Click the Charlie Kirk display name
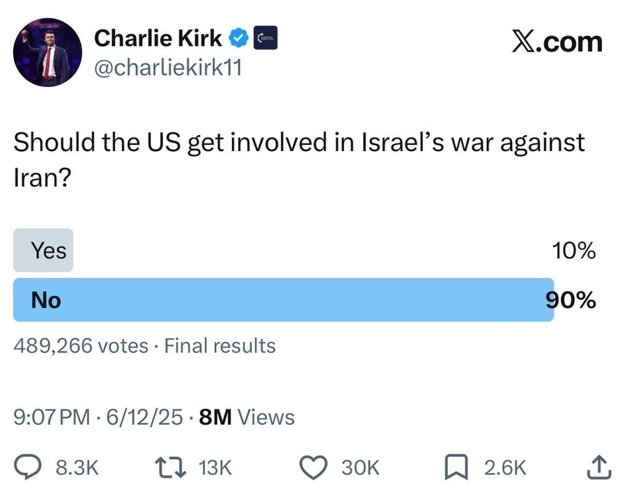The width and height of the screenshot is (627, 498). tap(158, 38)
